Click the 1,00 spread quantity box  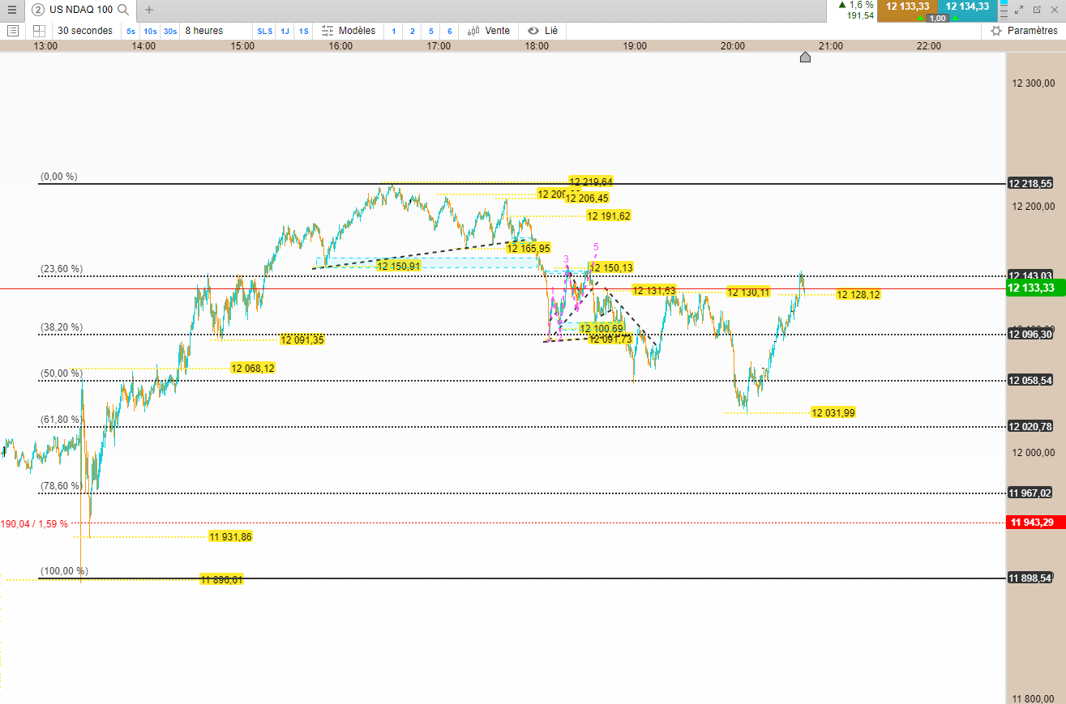coord(938,18)
